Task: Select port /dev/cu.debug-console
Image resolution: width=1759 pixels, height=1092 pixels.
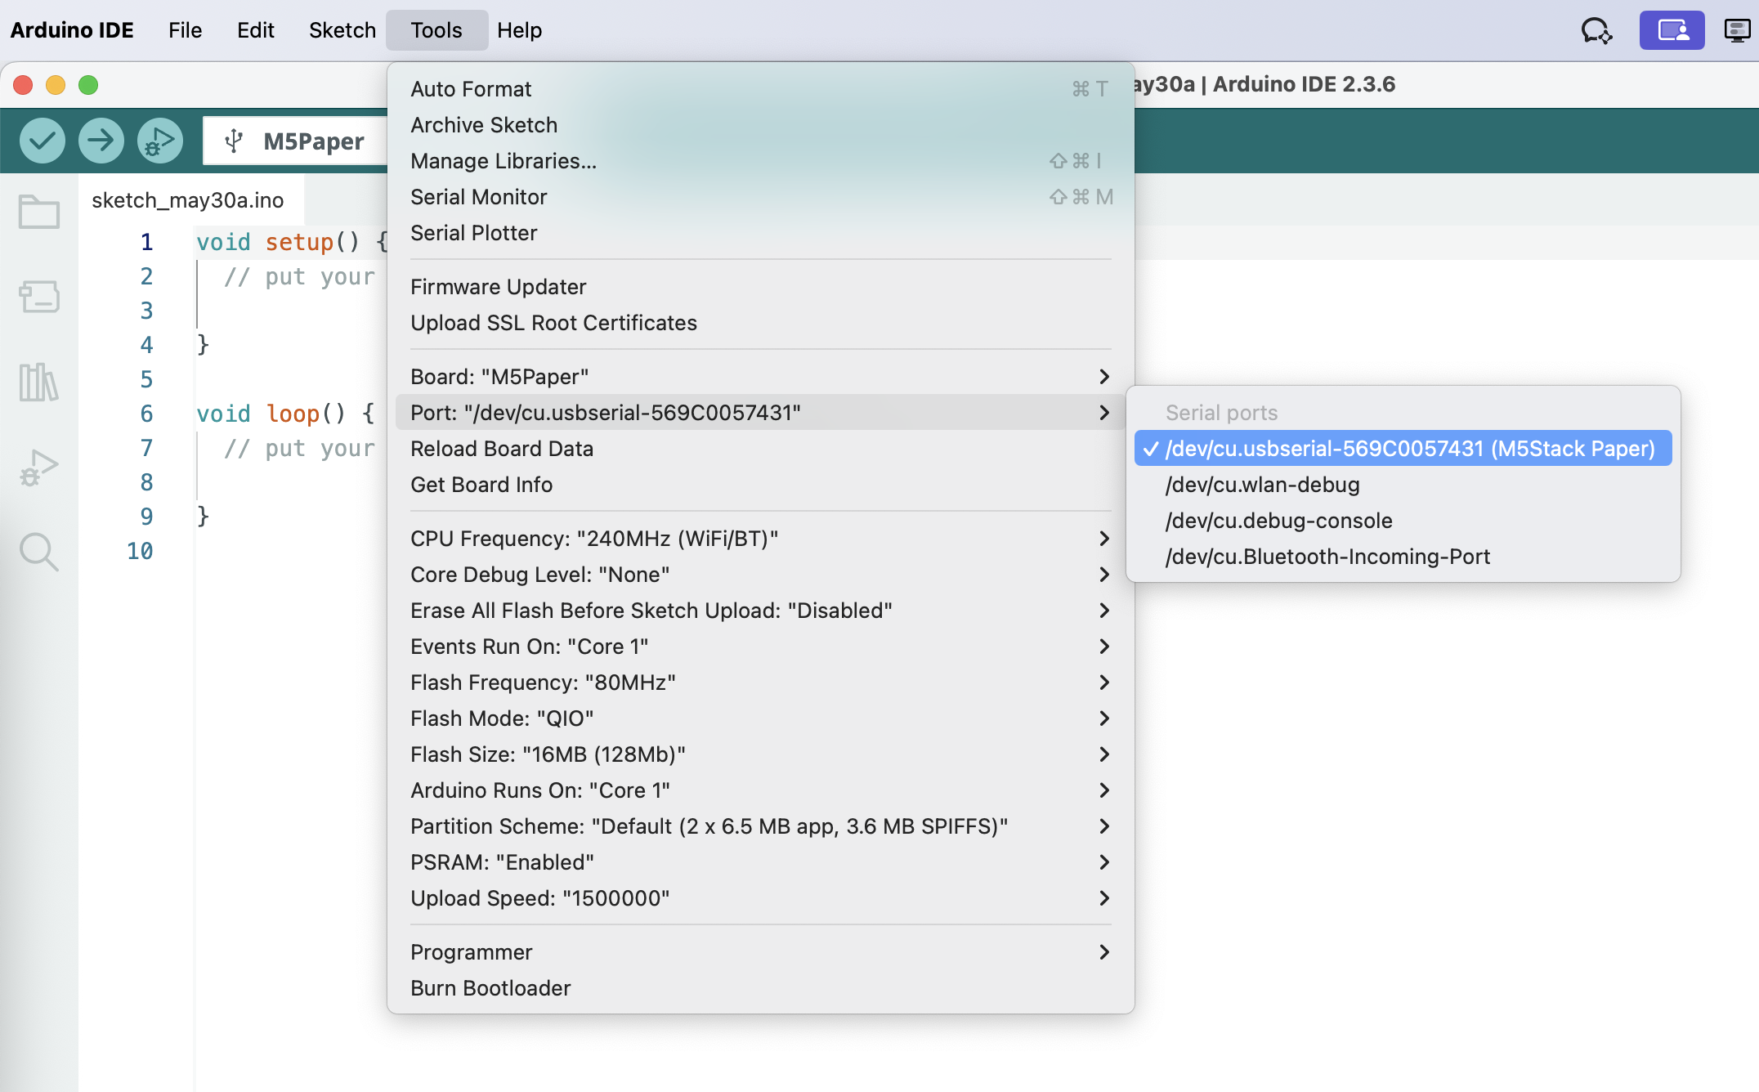Action: (1403, 520)
